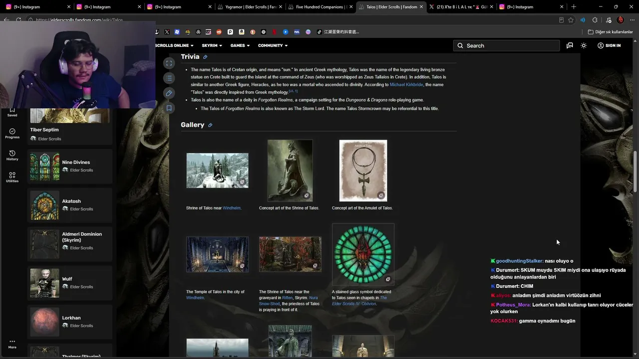View the Temple of Talos Windhelm image
Screen dimensions: 639x359
coord(217,254)
